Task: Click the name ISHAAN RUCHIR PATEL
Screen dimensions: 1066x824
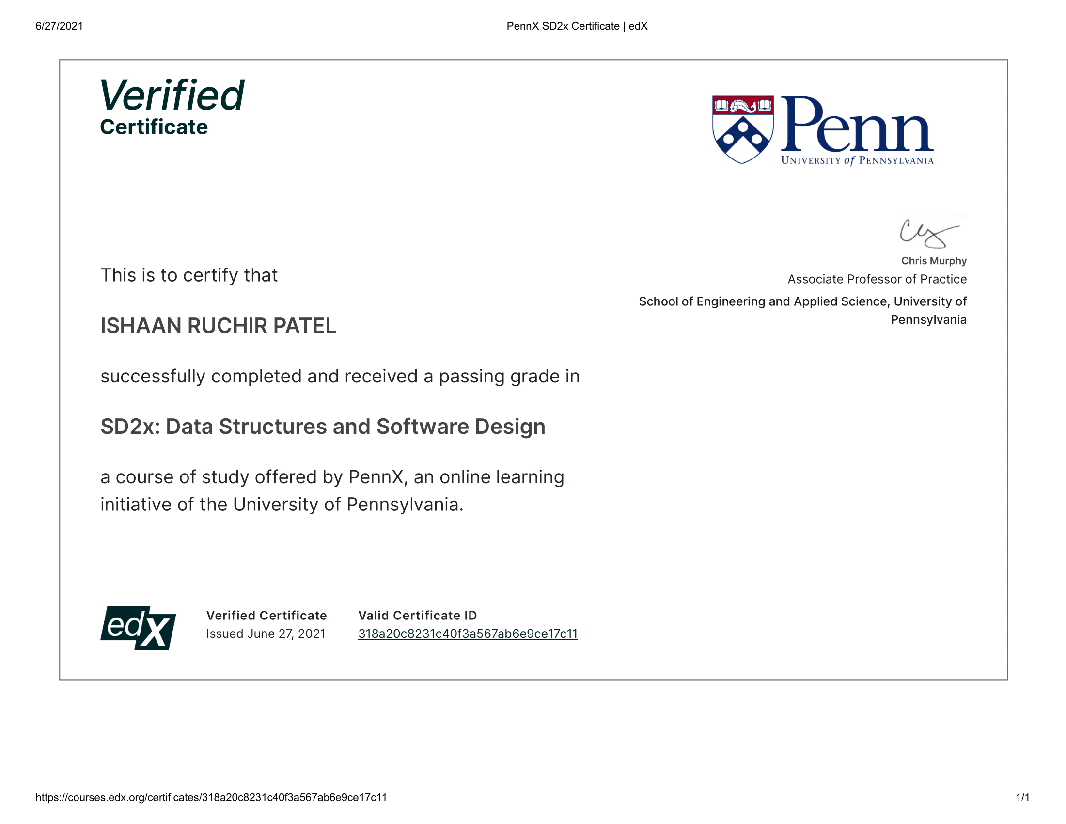Action: click(218, 326)
